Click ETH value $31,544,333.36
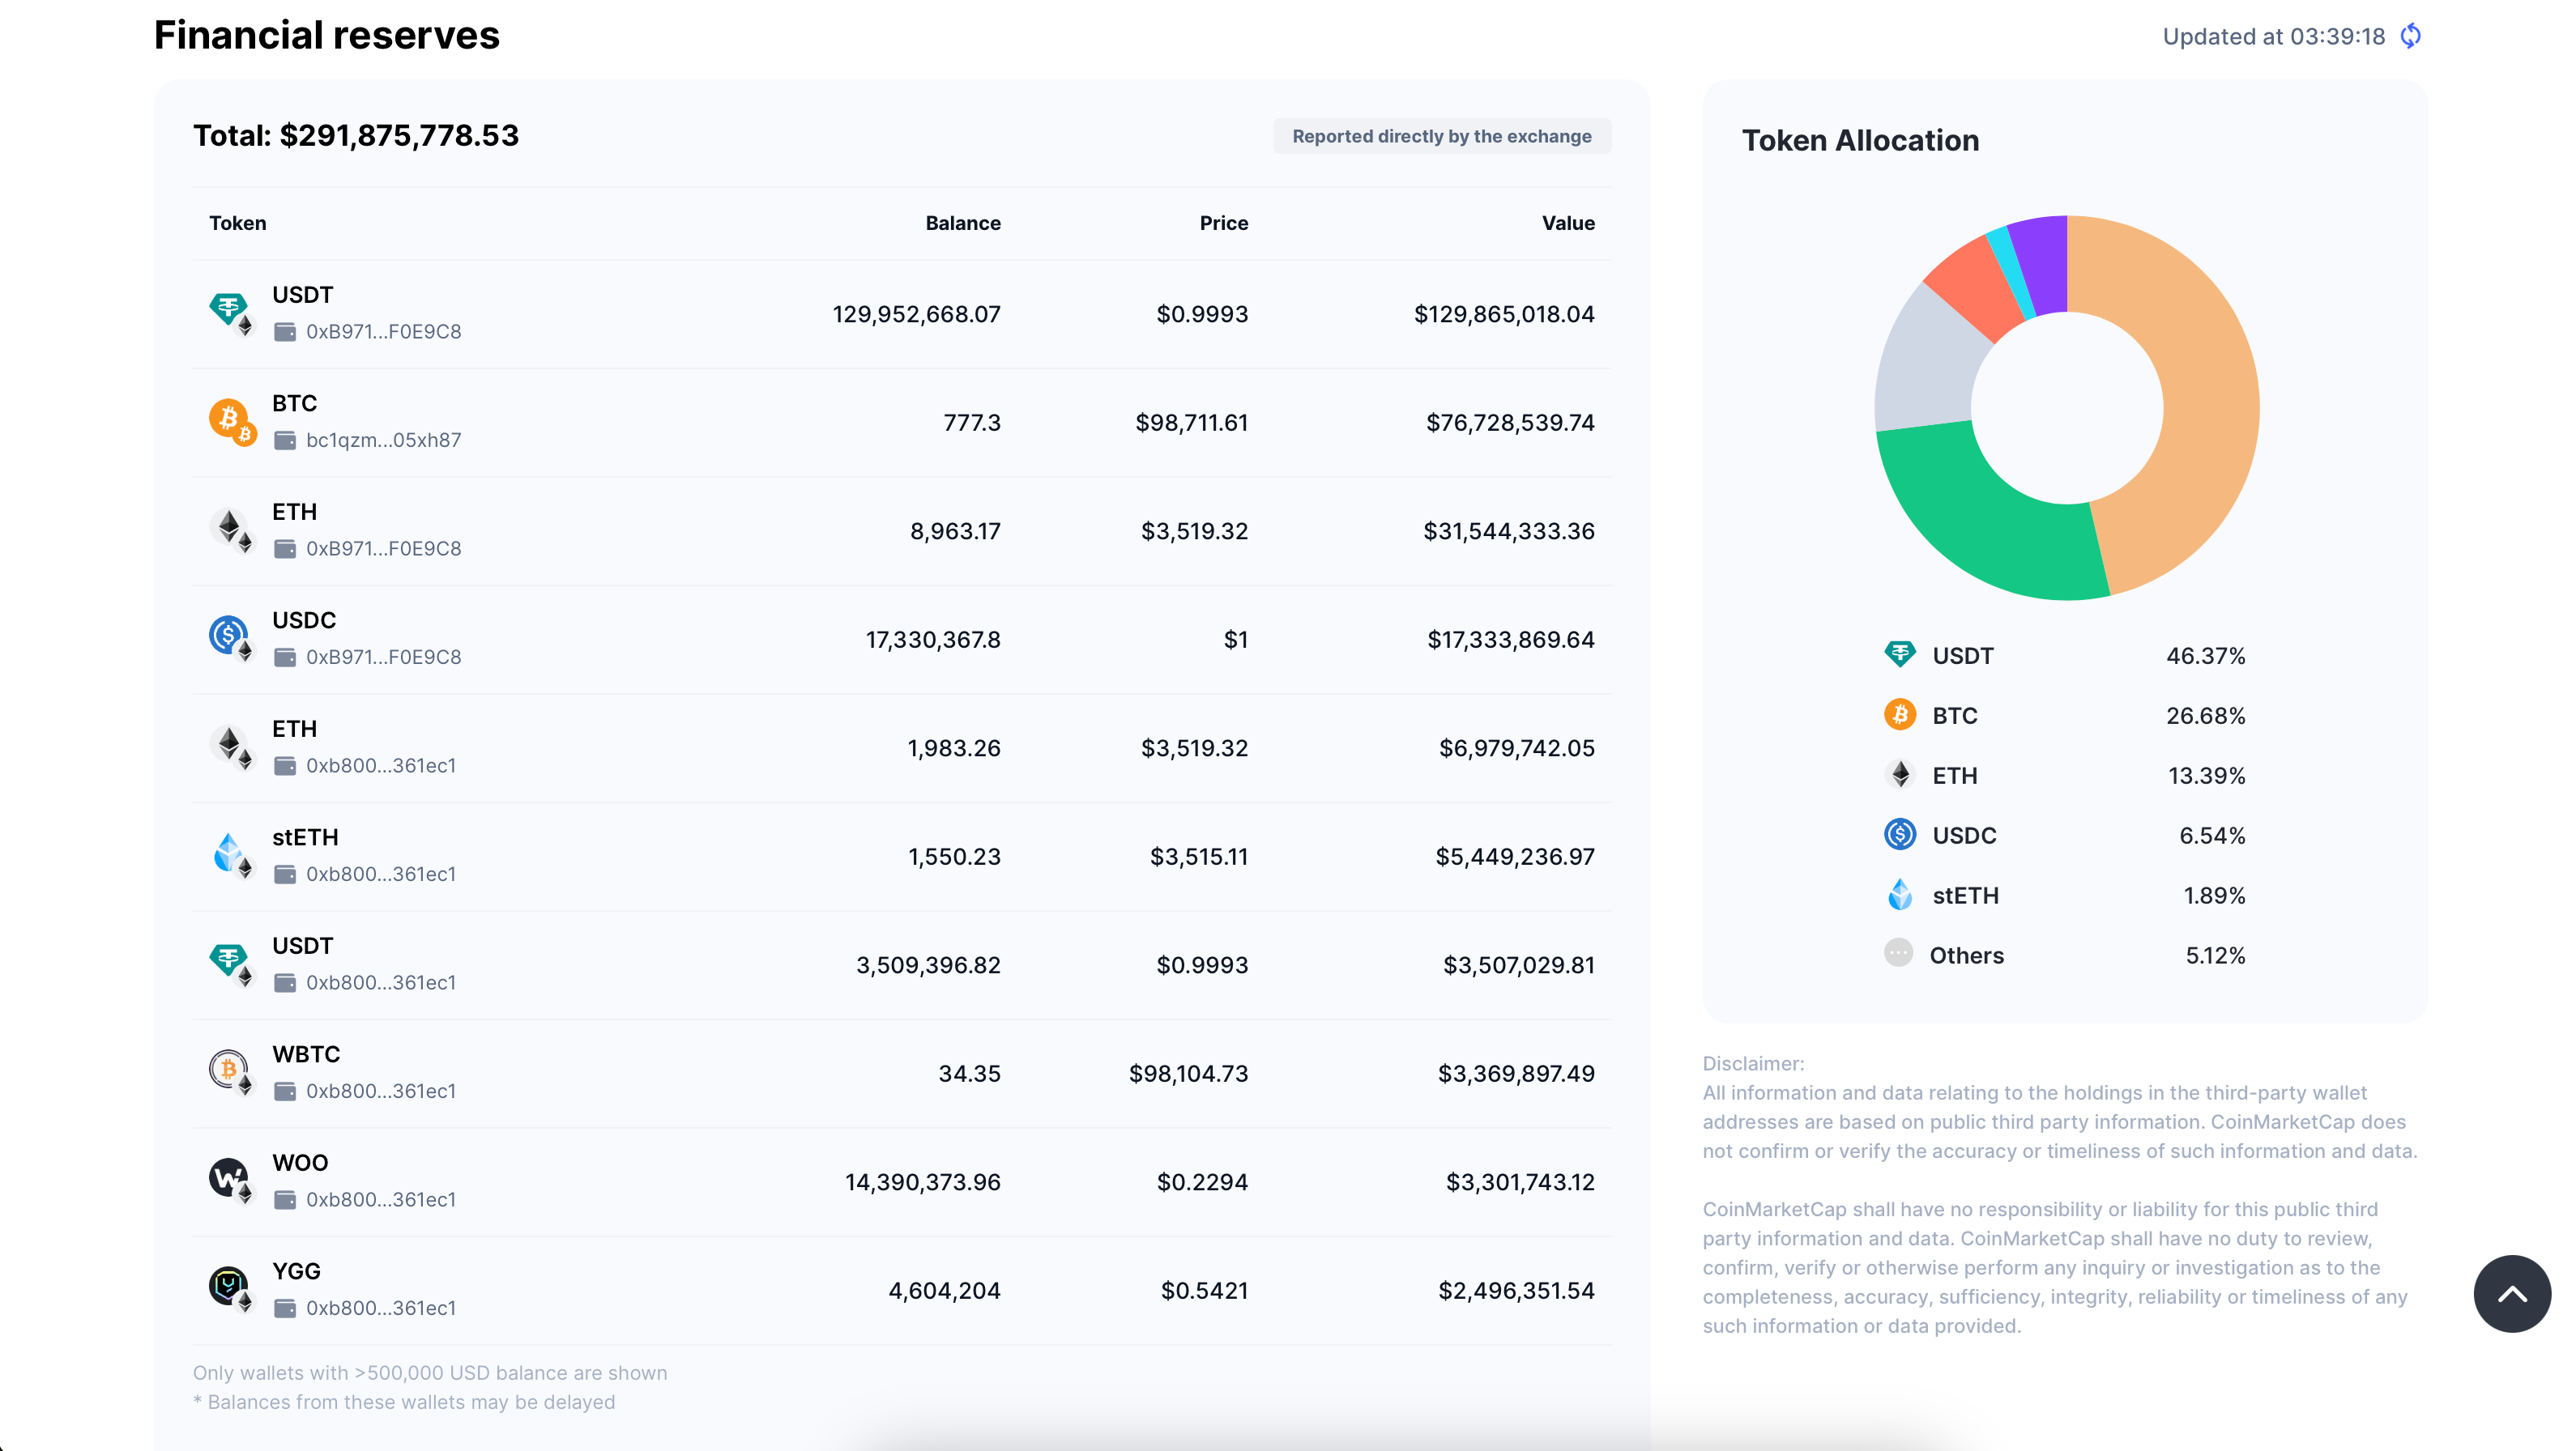2576x1451 pixels. (1509, 530)
